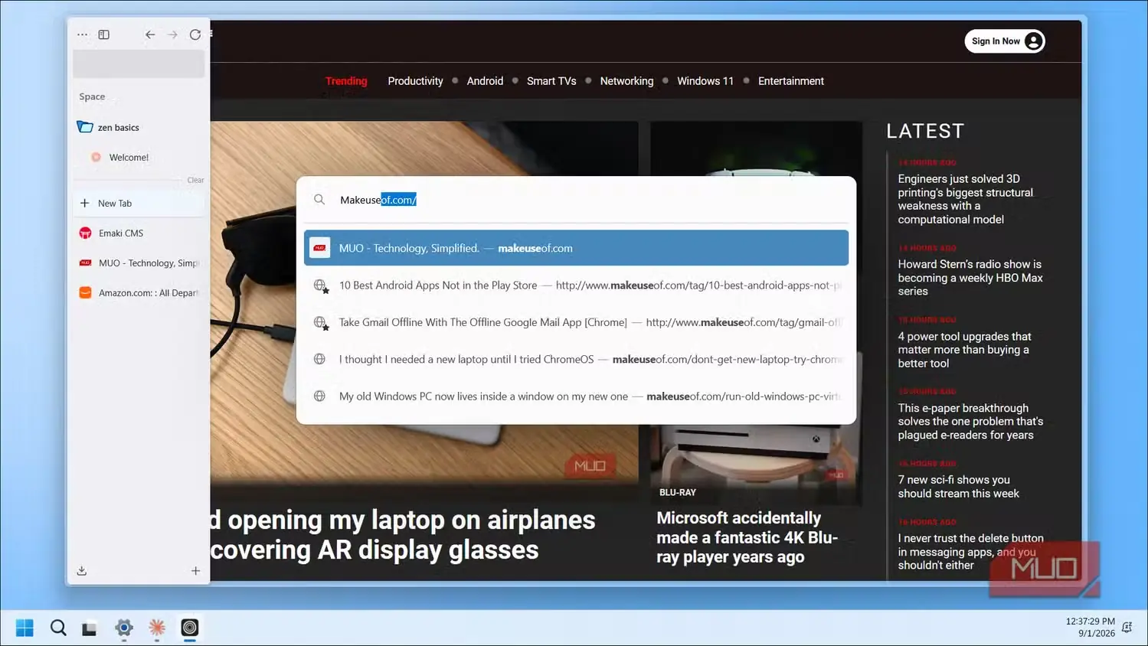1148x646 pixels.
Task: Switch to the Emaki CMS tab
Action: (139, 233)
